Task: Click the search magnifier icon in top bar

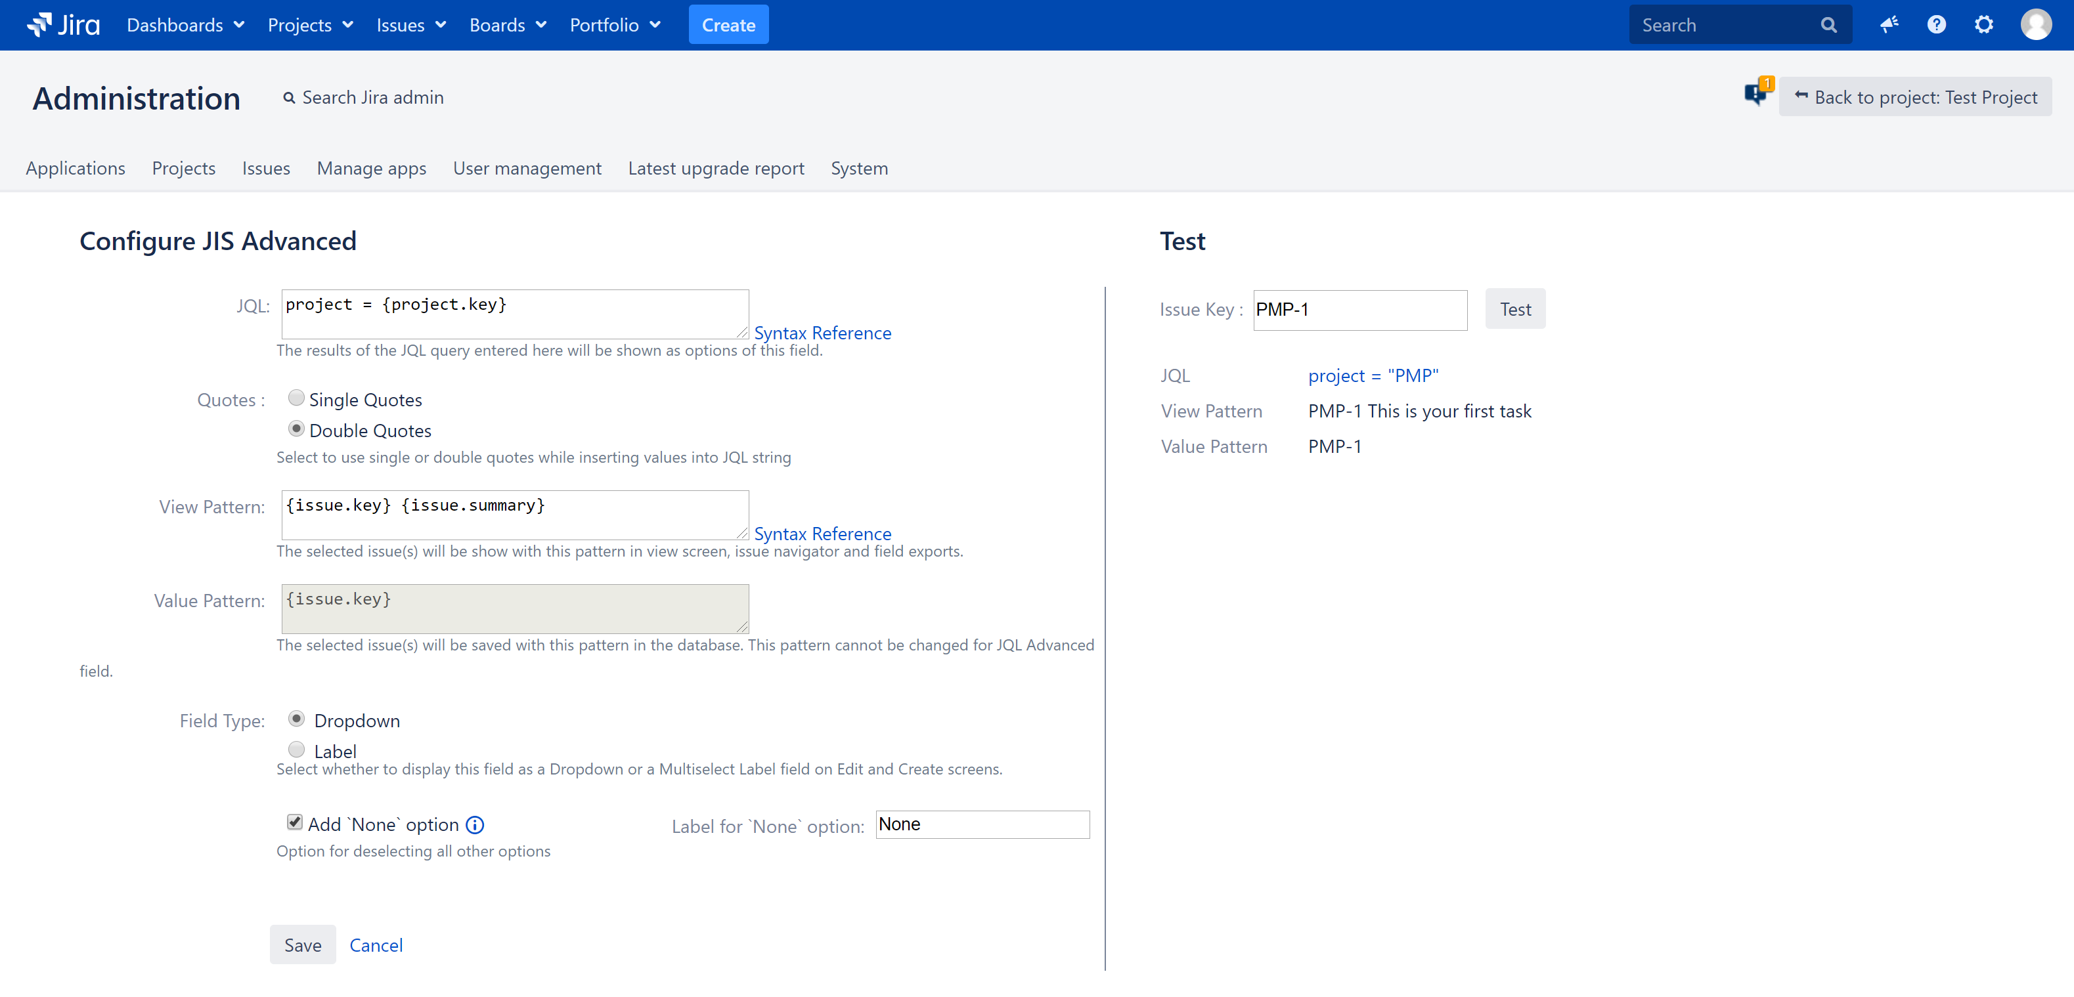Action: [1828, 25]
